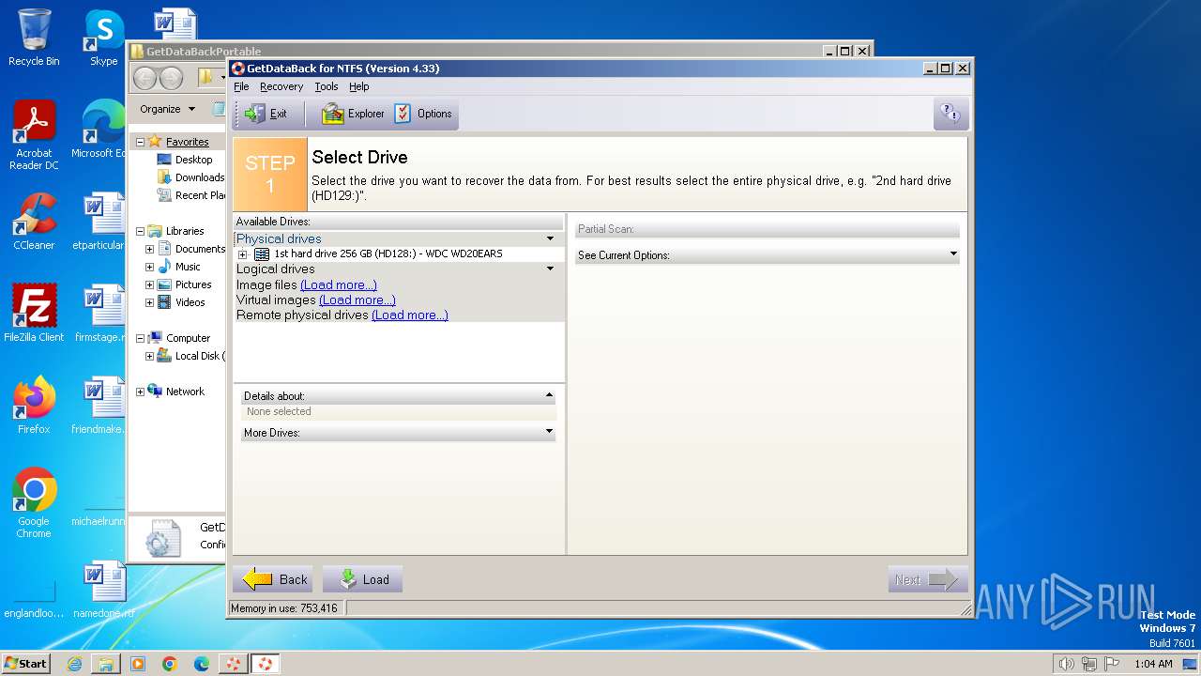
Task: Select Desktop in Explorer Favorites
Action: click(193, 160)
